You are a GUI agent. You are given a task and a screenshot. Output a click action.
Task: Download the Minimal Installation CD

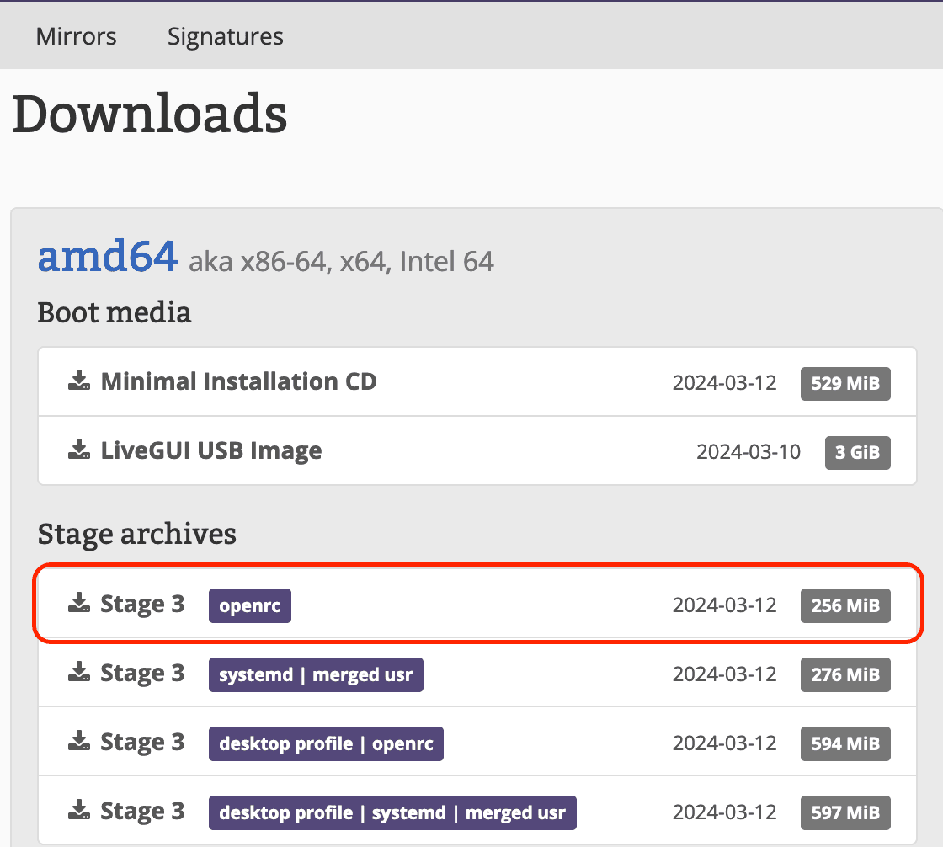(x=238, y=381)
